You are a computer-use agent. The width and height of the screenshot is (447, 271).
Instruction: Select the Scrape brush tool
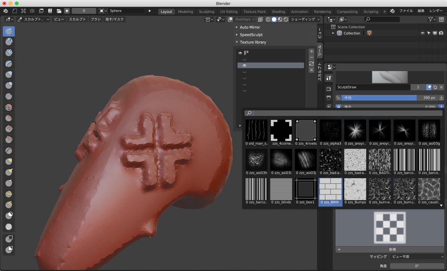(9, 140)
